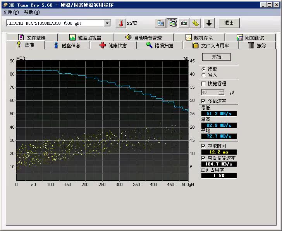Click the copy screenshot to clipboard icon

(172, 23)
